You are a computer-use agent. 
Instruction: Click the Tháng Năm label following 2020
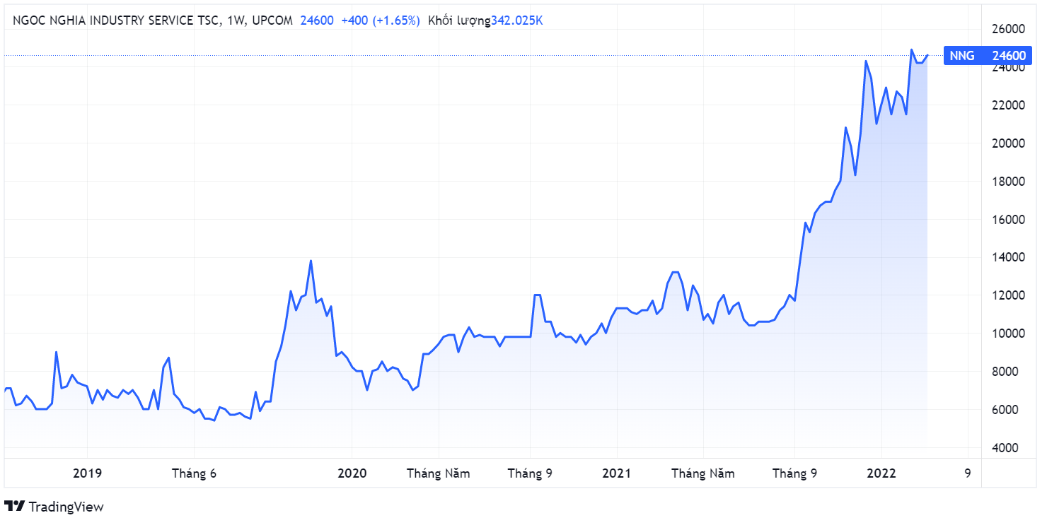(438, 473)
